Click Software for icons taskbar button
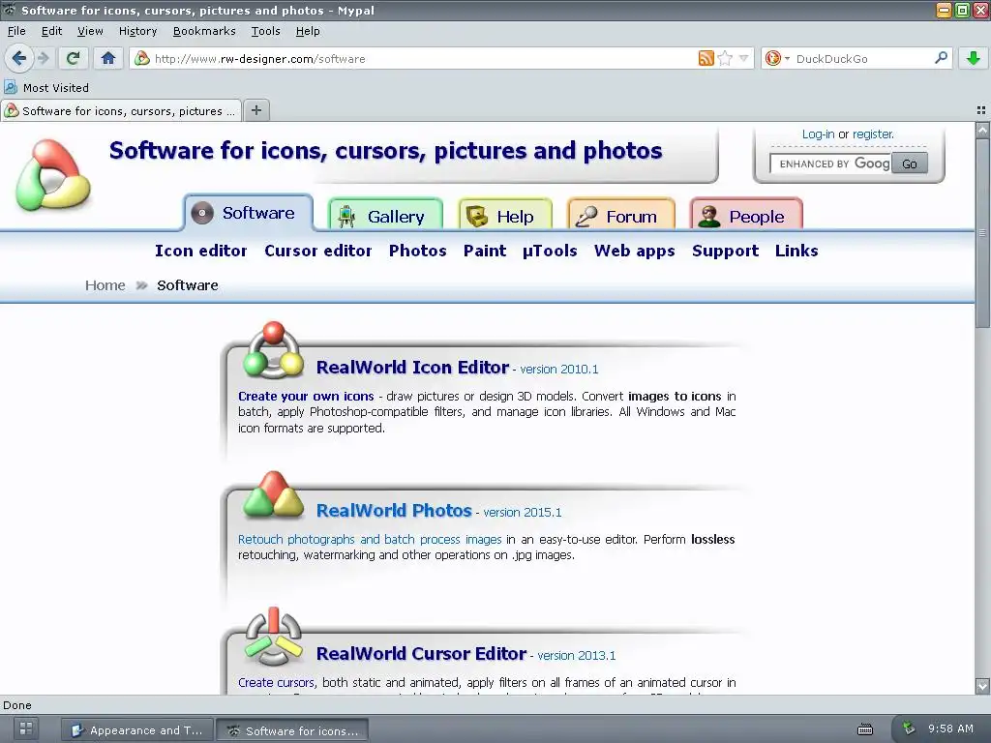This screenshot has height=743, width=991. click(x=292, y=730)
